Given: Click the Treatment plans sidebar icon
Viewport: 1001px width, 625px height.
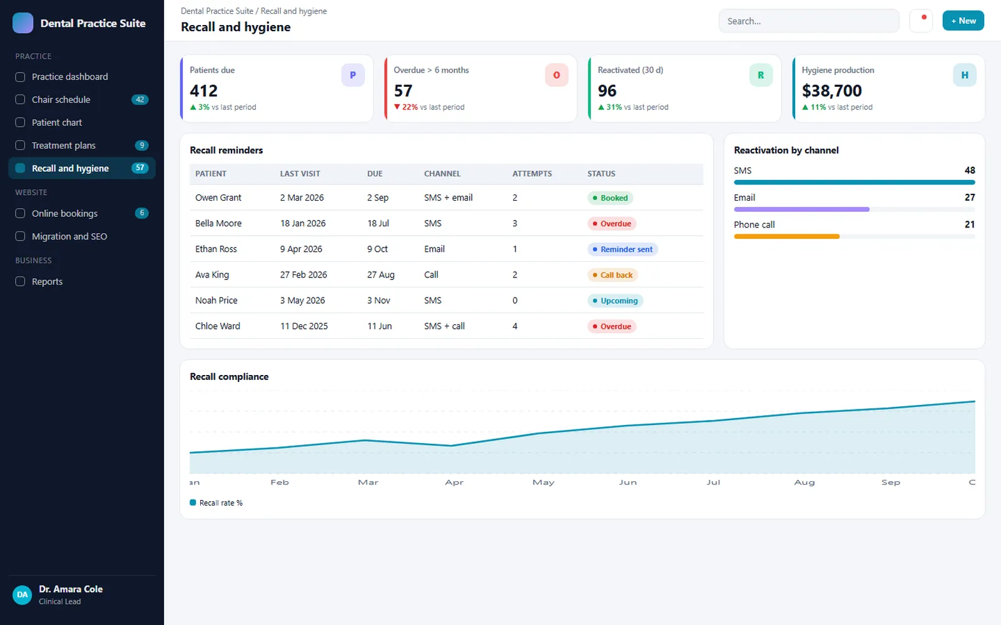Looking at the screenshot, I should [20, 146].
